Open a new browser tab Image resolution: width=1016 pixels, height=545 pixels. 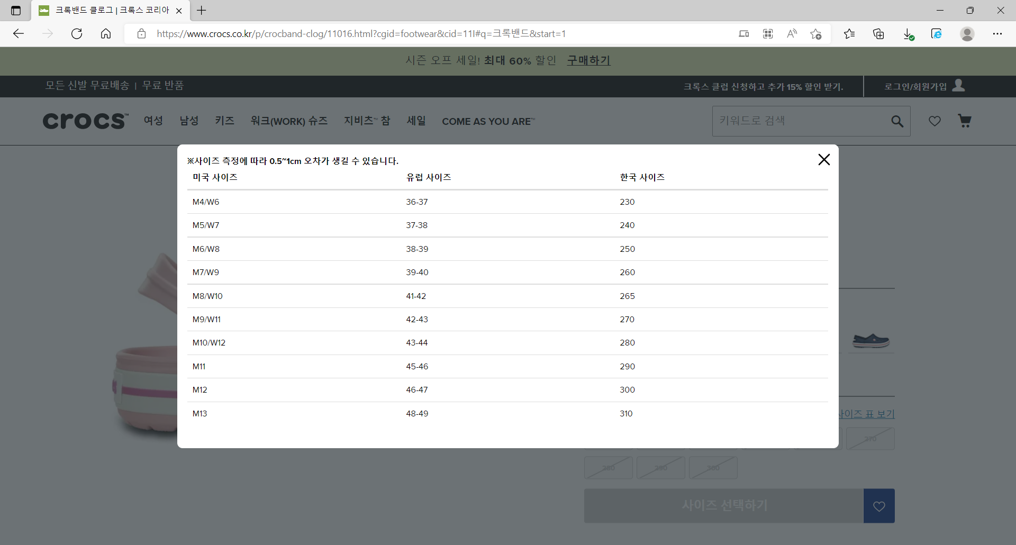click(202, 10)
